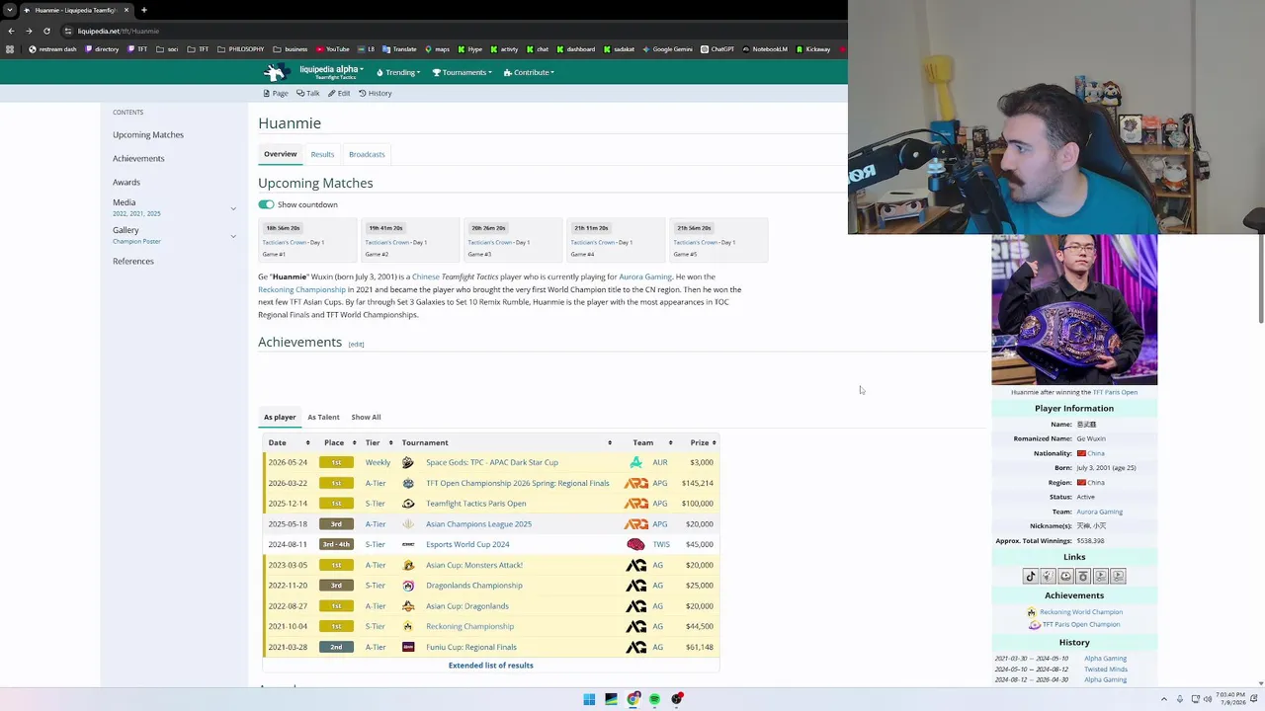Click Twisted Minds logo in Esports World Cup row
This screenshot has width=1265, height=711.
point(635,544)
